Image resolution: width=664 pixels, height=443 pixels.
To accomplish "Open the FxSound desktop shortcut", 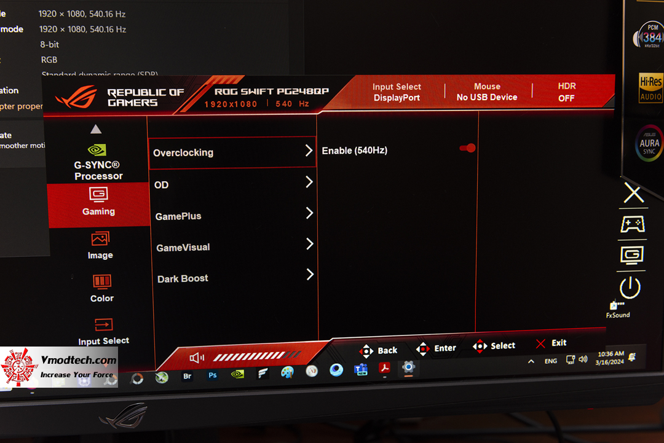I will 617,309.
